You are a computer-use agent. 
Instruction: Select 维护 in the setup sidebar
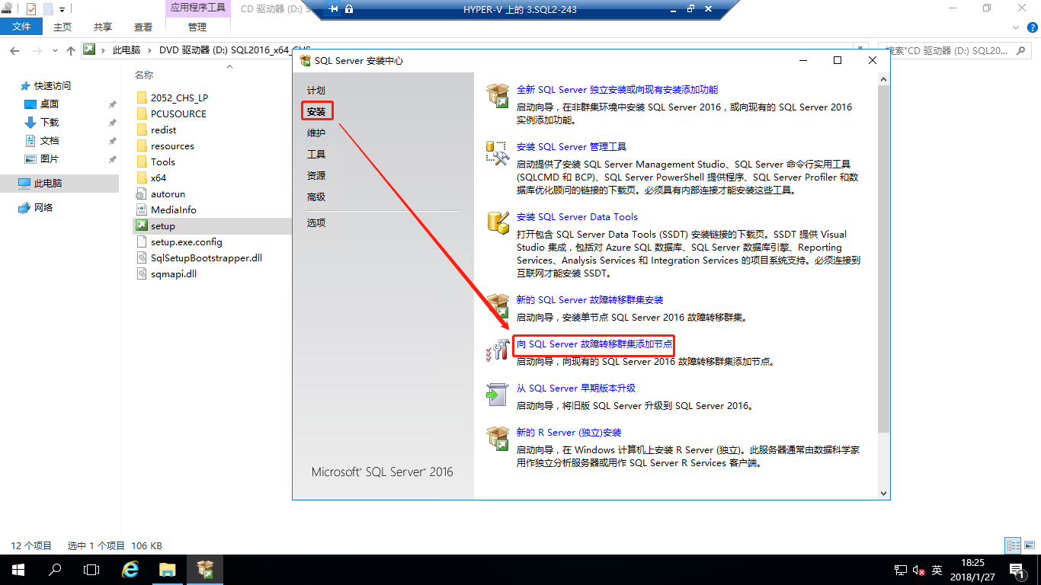(x=316, y=133)
